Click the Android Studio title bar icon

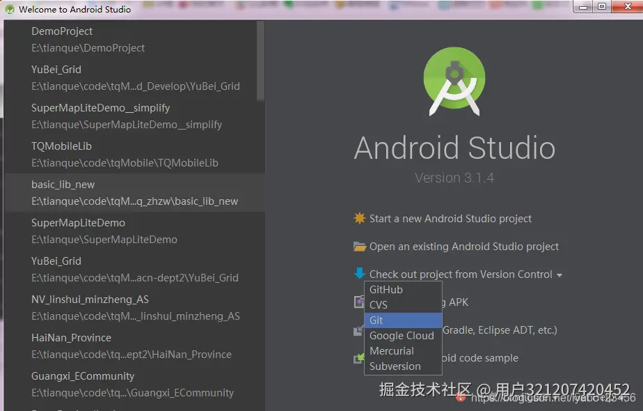coord(10,9)
